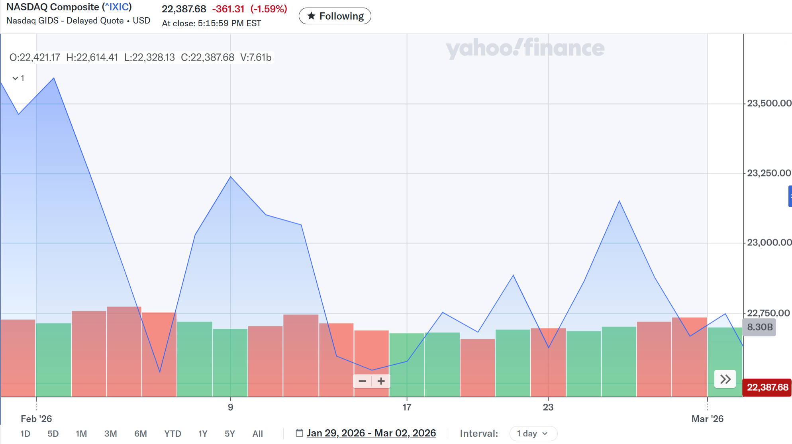Choose the 6M time range

(x=140, y=434)
